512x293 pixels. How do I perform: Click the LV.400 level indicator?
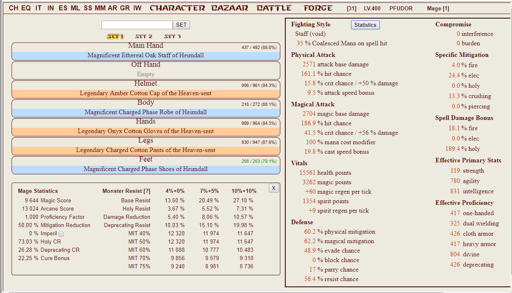[372, 9]
